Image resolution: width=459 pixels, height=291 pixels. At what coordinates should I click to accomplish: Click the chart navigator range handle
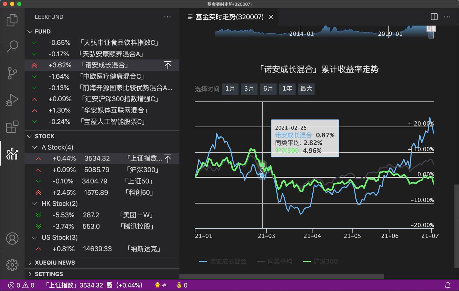[431, 29]
